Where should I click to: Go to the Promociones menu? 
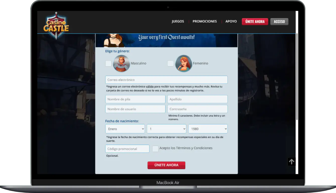pyautogui.click(x=205, y=22)
